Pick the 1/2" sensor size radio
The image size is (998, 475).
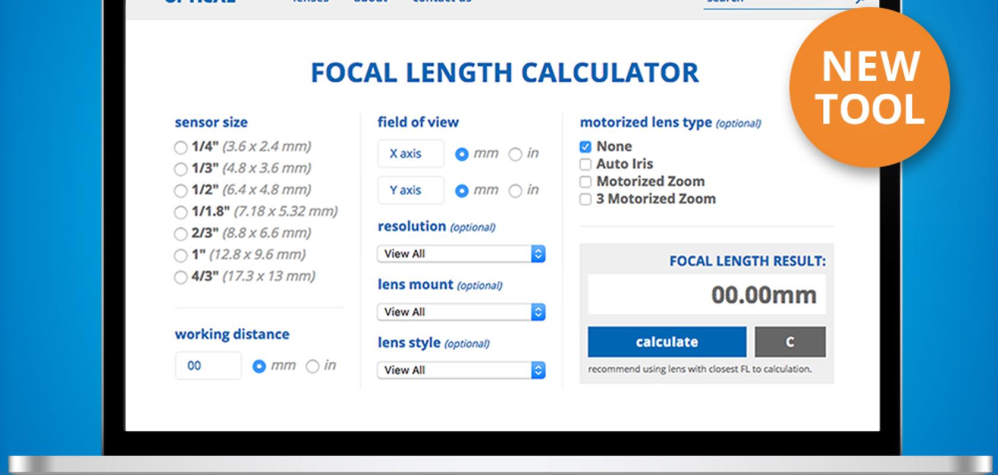click(x=181, y=191)
